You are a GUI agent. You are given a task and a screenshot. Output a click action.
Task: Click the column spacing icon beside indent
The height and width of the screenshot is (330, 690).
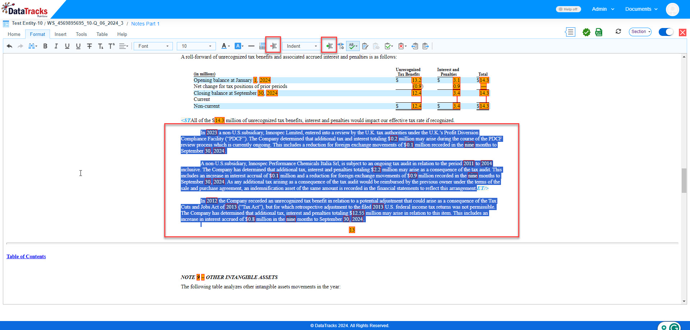click(x=341, y=46)
